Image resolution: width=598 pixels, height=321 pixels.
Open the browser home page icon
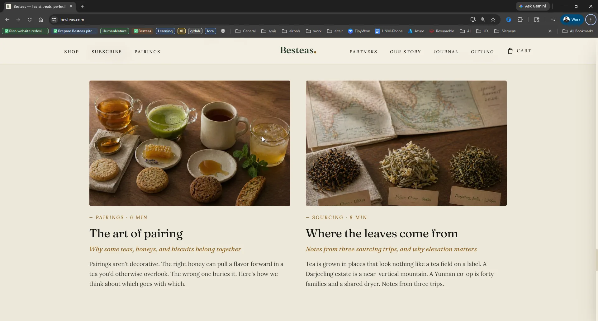(x=41, y=20)
